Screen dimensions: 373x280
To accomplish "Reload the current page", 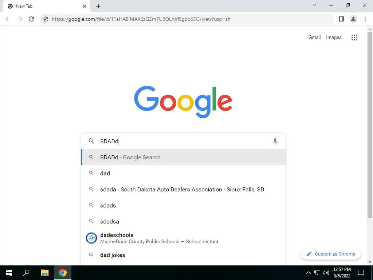I will 31,19.
